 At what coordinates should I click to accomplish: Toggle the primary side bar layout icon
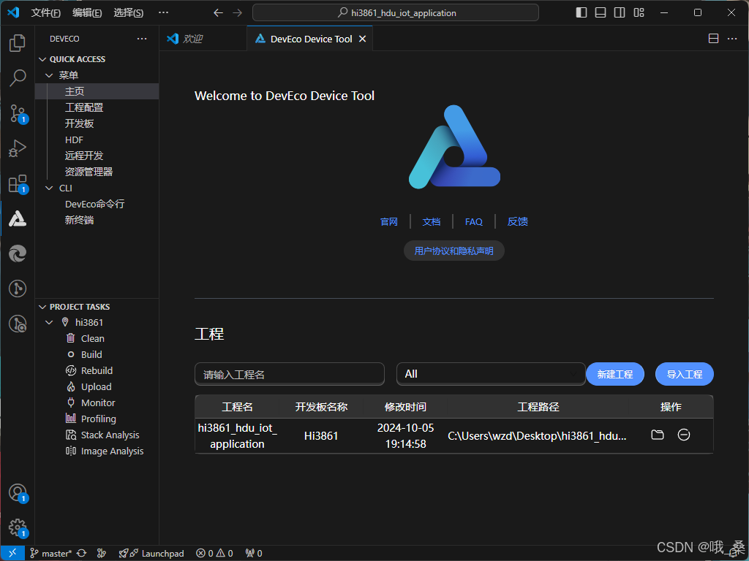click(581, 13)
